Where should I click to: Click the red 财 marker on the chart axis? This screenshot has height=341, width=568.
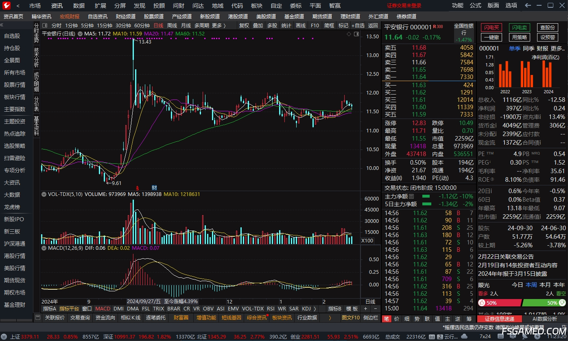[x=154, y=188]
